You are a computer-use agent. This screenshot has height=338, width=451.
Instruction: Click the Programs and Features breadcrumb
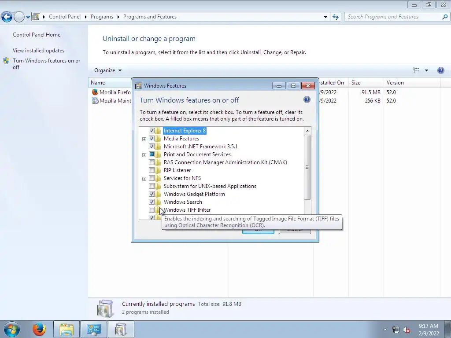pos(150,17)
